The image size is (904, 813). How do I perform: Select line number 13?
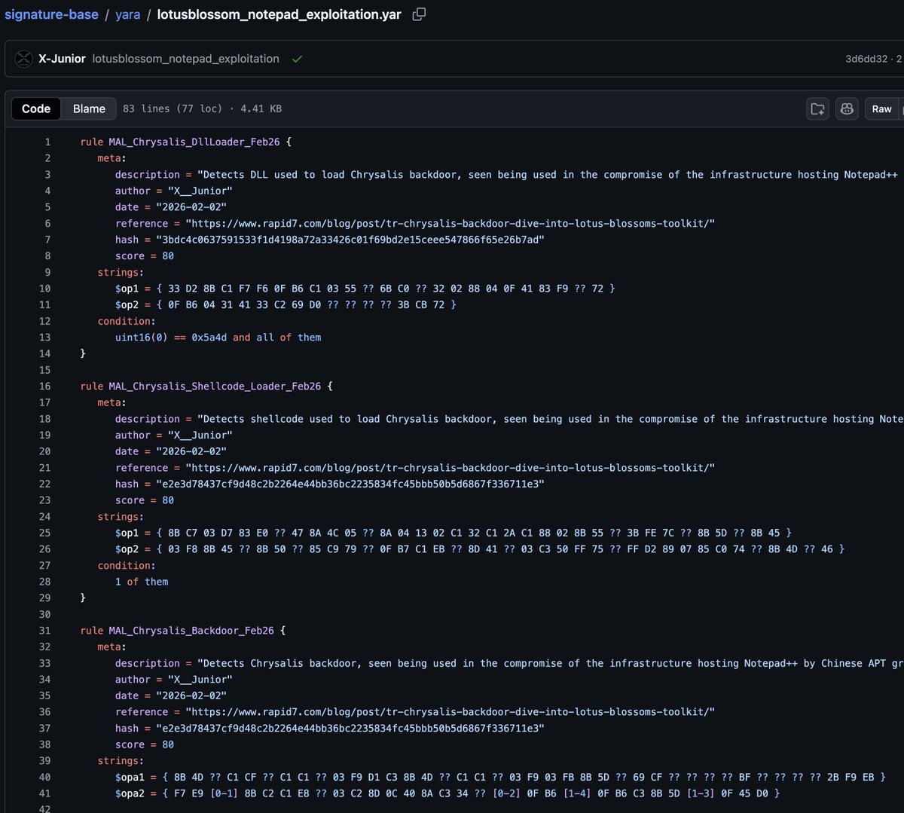(44, 337)
